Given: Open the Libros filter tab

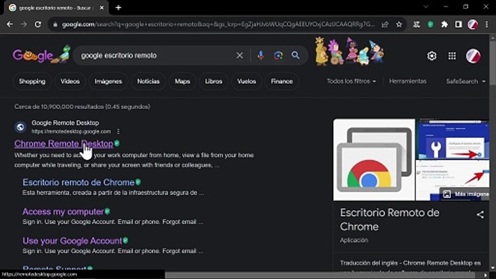Looking at the screenshot, I should coord(214,81).
